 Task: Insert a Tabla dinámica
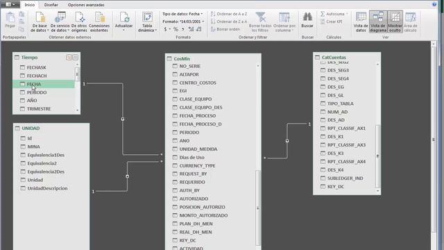click(x=147, y=22)
